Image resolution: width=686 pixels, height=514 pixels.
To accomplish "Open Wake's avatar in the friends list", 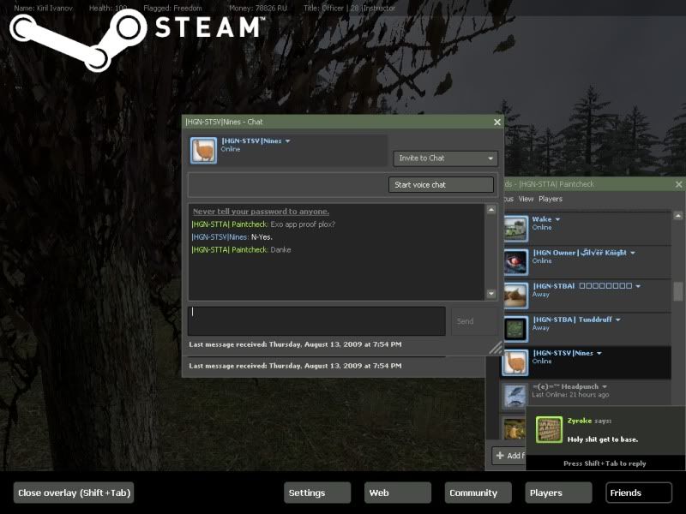I will 515,229.
